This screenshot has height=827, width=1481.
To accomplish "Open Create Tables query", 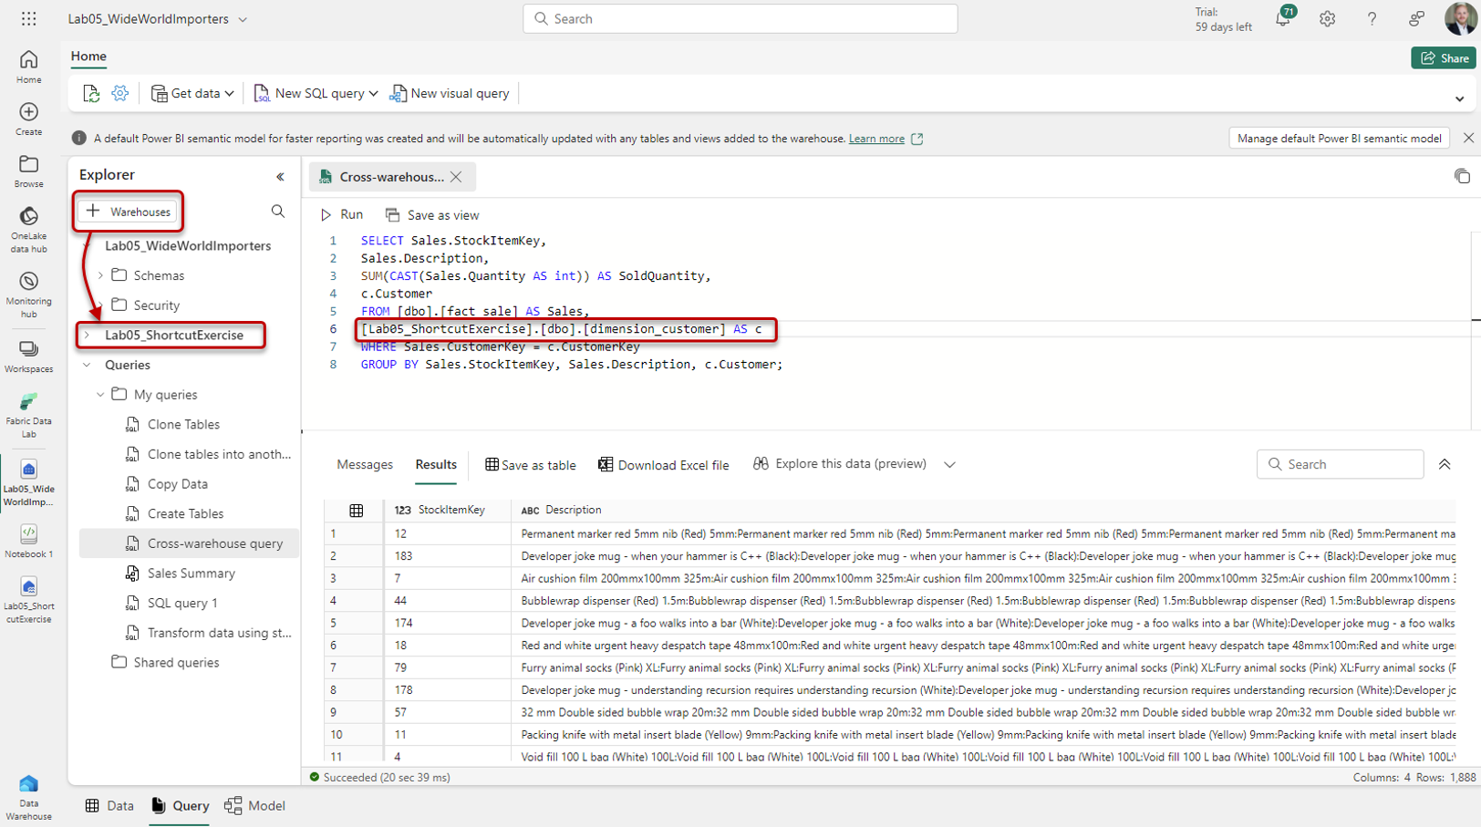I will point(185,513).
